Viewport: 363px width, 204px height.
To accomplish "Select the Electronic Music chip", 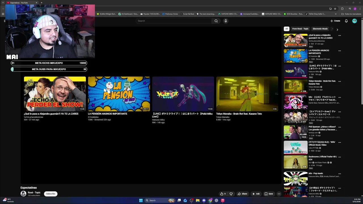I will tap(320, 29).
